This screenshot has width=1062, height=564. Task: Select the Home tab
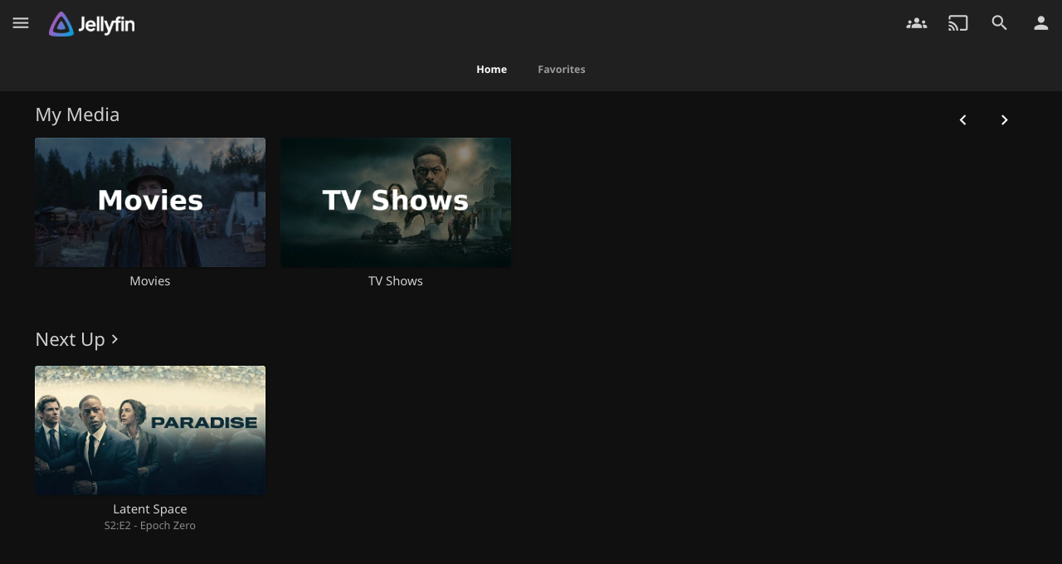point(491,69)
